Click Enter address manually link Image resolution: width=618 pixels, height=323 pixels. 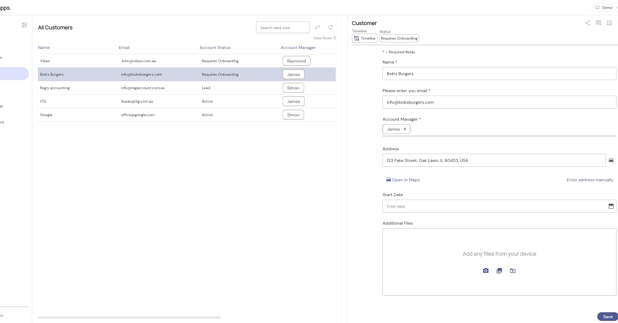(x=590, y=180)
